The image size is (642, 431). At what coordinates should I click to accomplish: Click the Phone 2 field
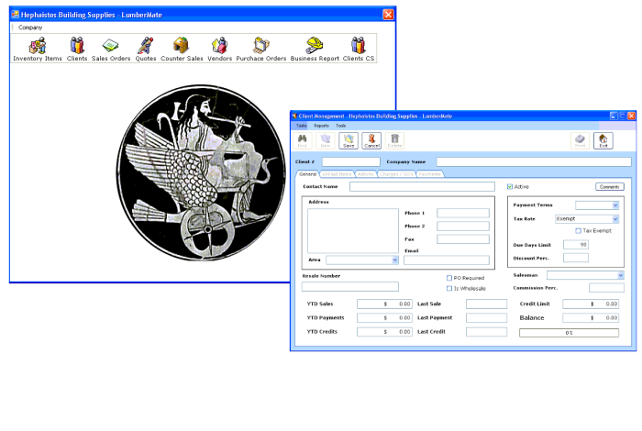(463, 226)
